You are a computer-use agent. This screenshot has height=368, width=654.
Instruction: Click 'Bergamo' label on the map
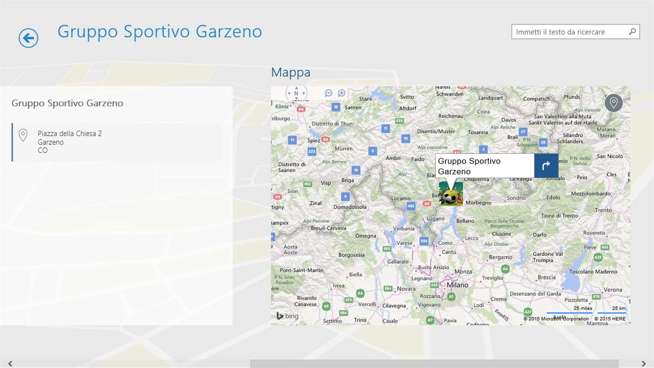[500, 257]
